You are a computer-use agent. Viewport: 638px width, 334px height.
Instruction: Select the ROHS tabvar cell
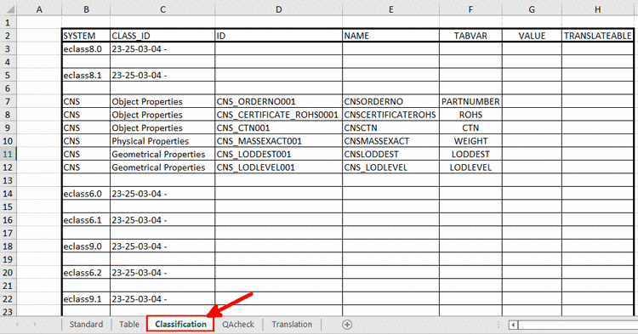470,115
